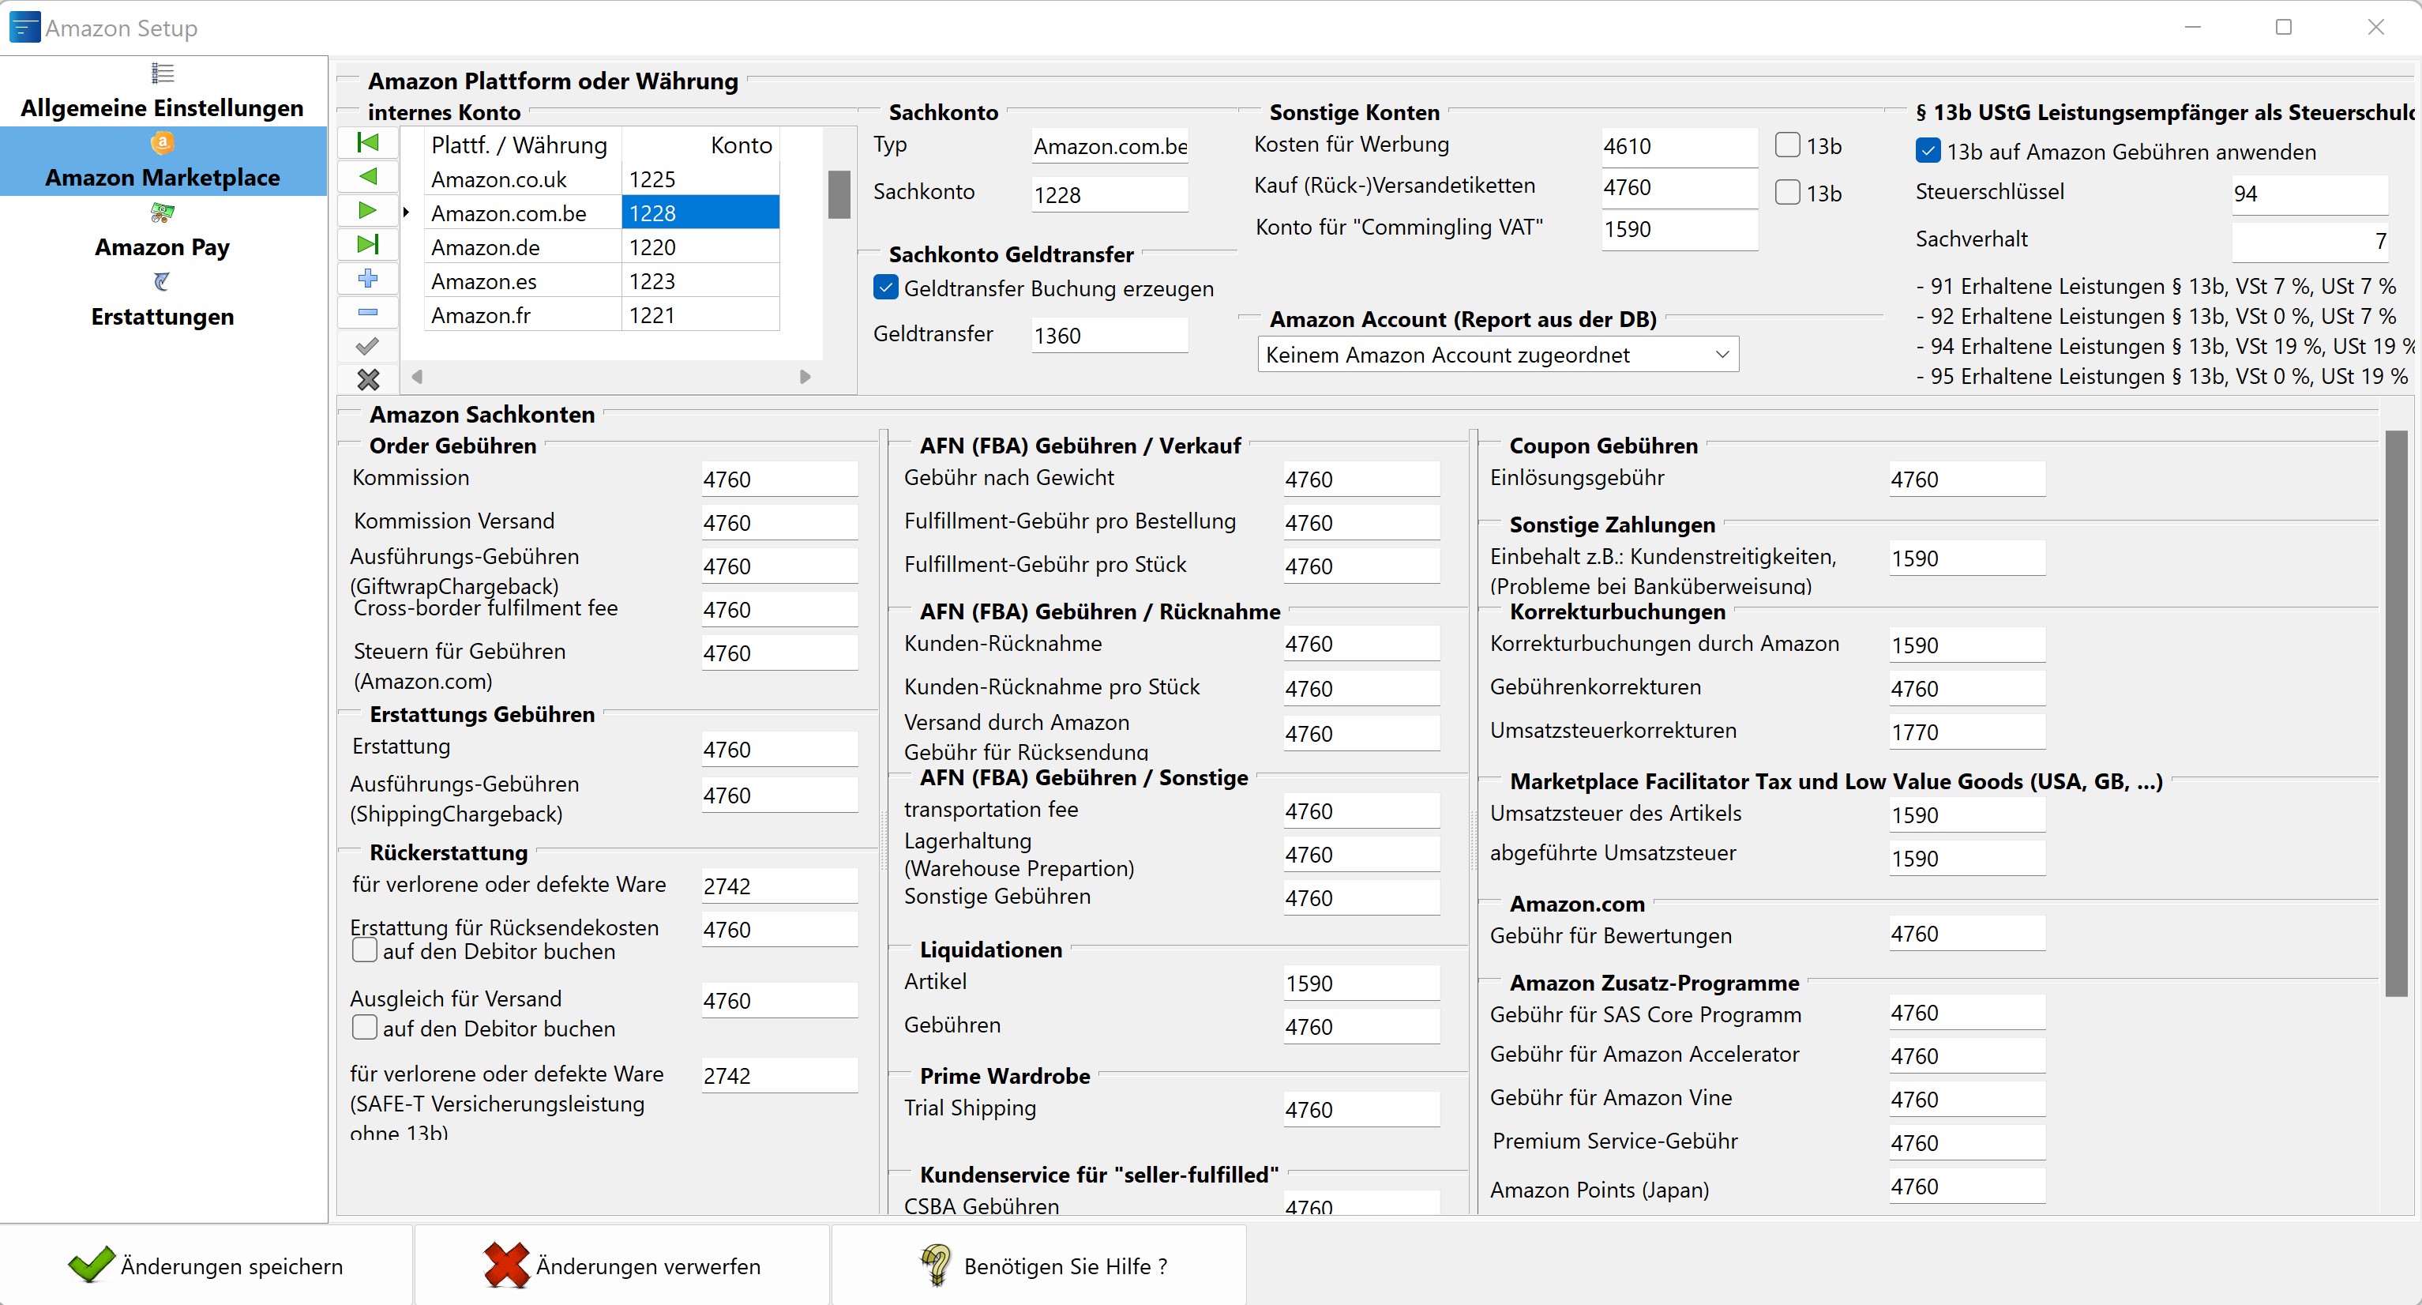This screenshot has height=1305, width=2422.
Task: Go to previous record with green left arrow
Action: click(x=368, y=177)
